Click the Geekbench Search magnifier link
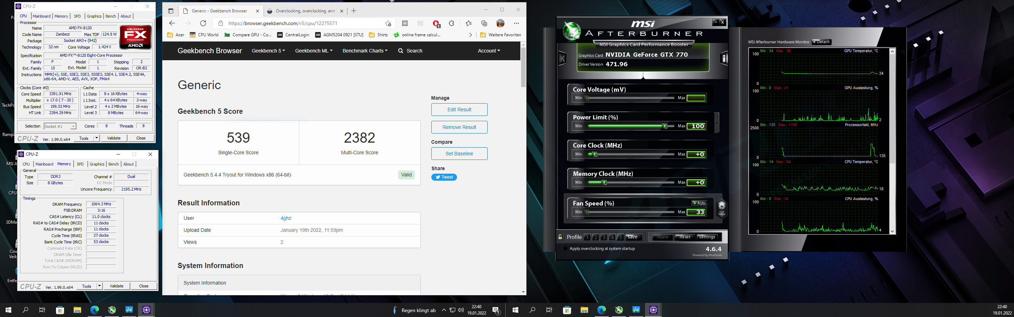Screen dimensions: 1014x317 410,51
